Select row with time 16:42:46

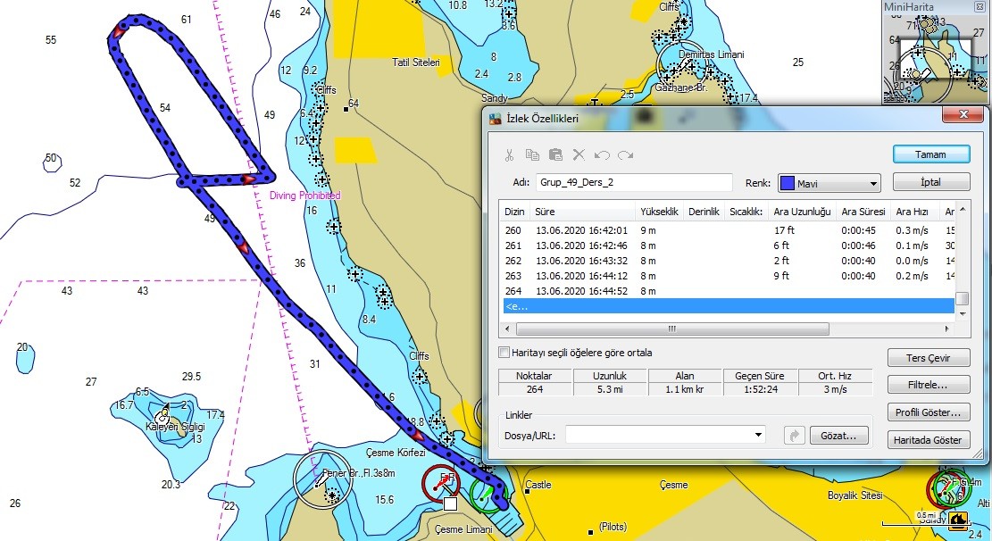[x=728, y=246]
